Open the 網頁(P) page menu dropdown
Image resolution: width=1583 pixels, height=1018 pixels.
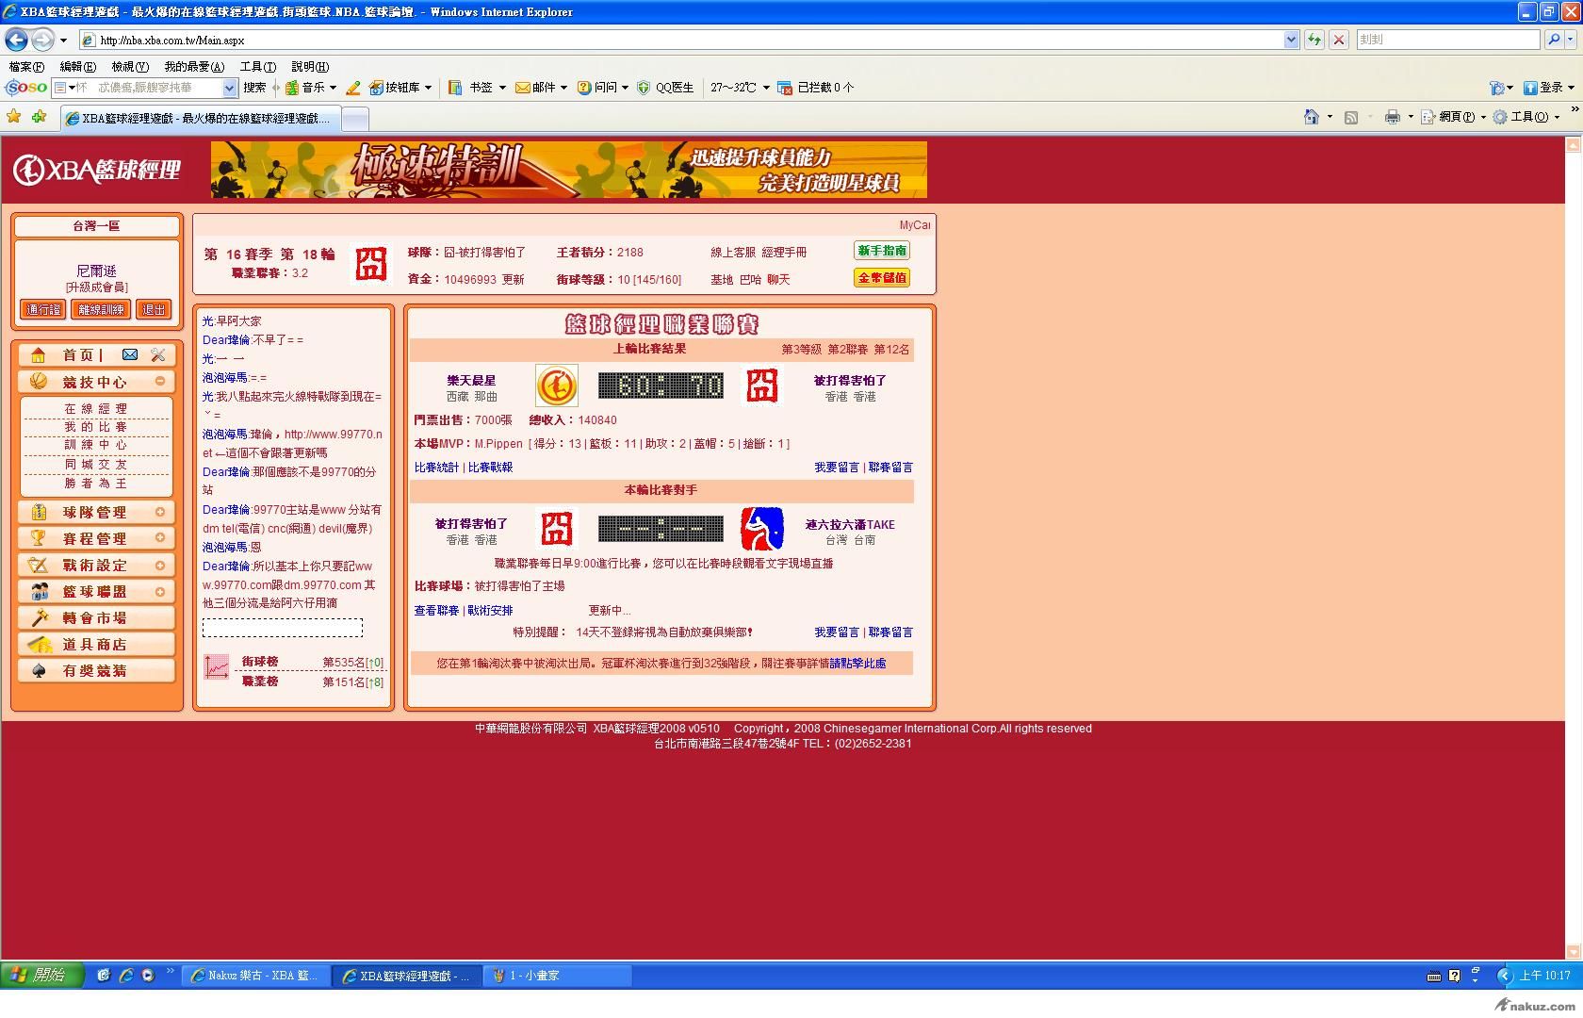click(x=1483, y=117)
